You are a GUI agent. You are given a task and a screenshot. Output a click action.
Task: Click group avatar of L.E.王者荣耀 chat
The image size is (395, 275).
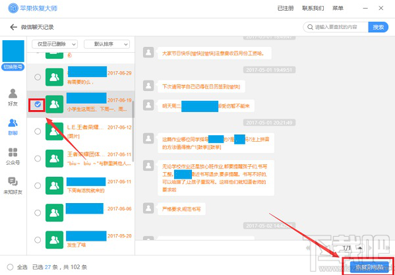(x=55, y=131)
